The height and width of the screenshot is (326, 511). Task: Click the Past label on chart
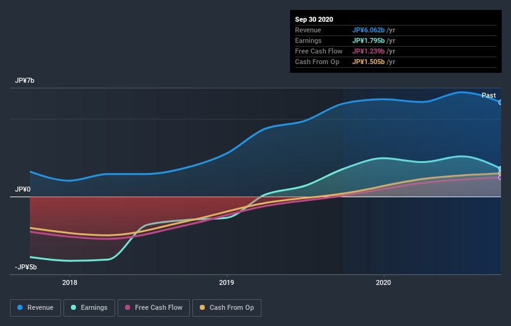pos(489,95)
